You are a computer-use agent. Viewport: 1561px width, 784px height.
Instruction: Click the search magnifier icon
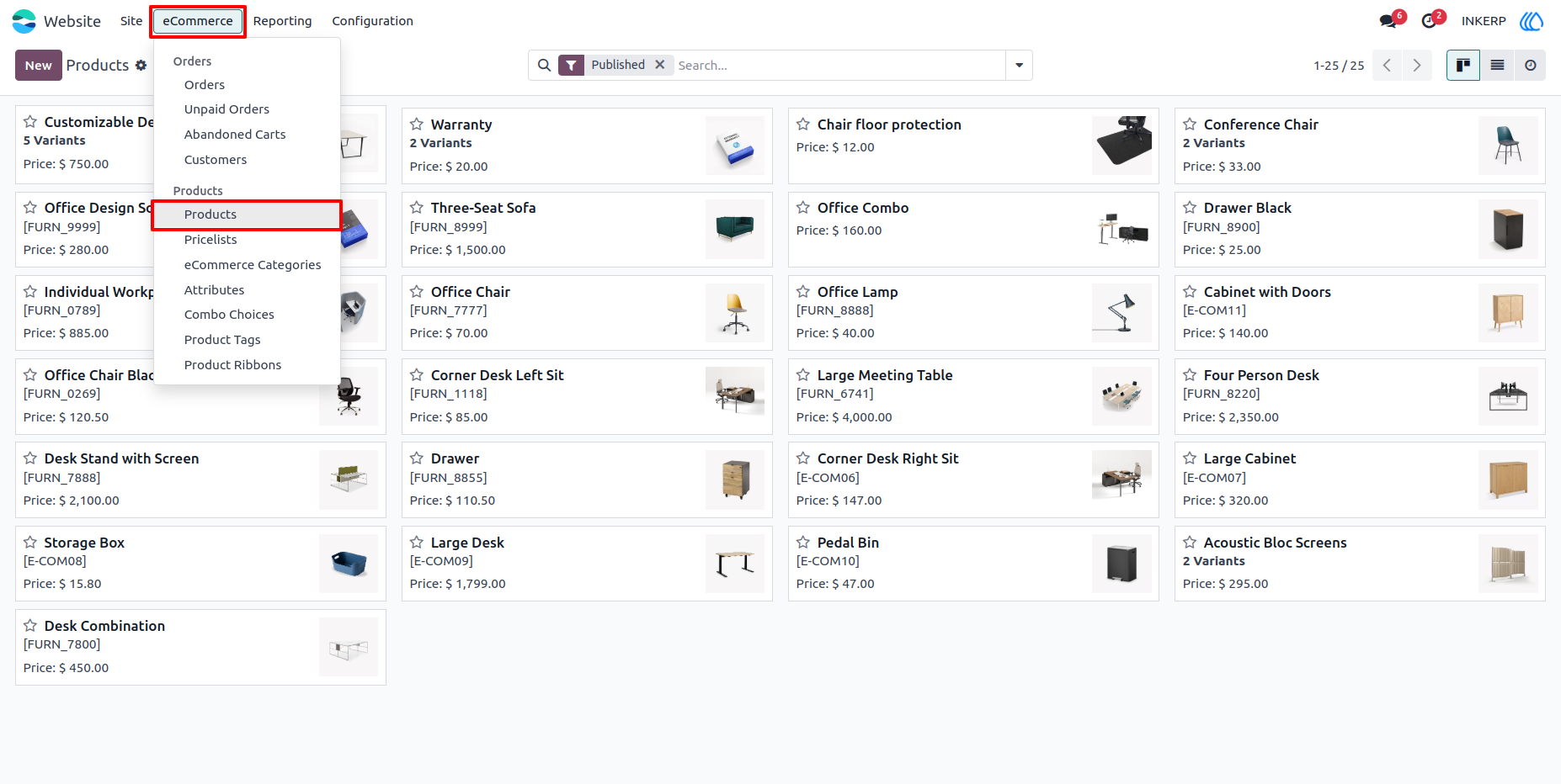click(545, 66)
